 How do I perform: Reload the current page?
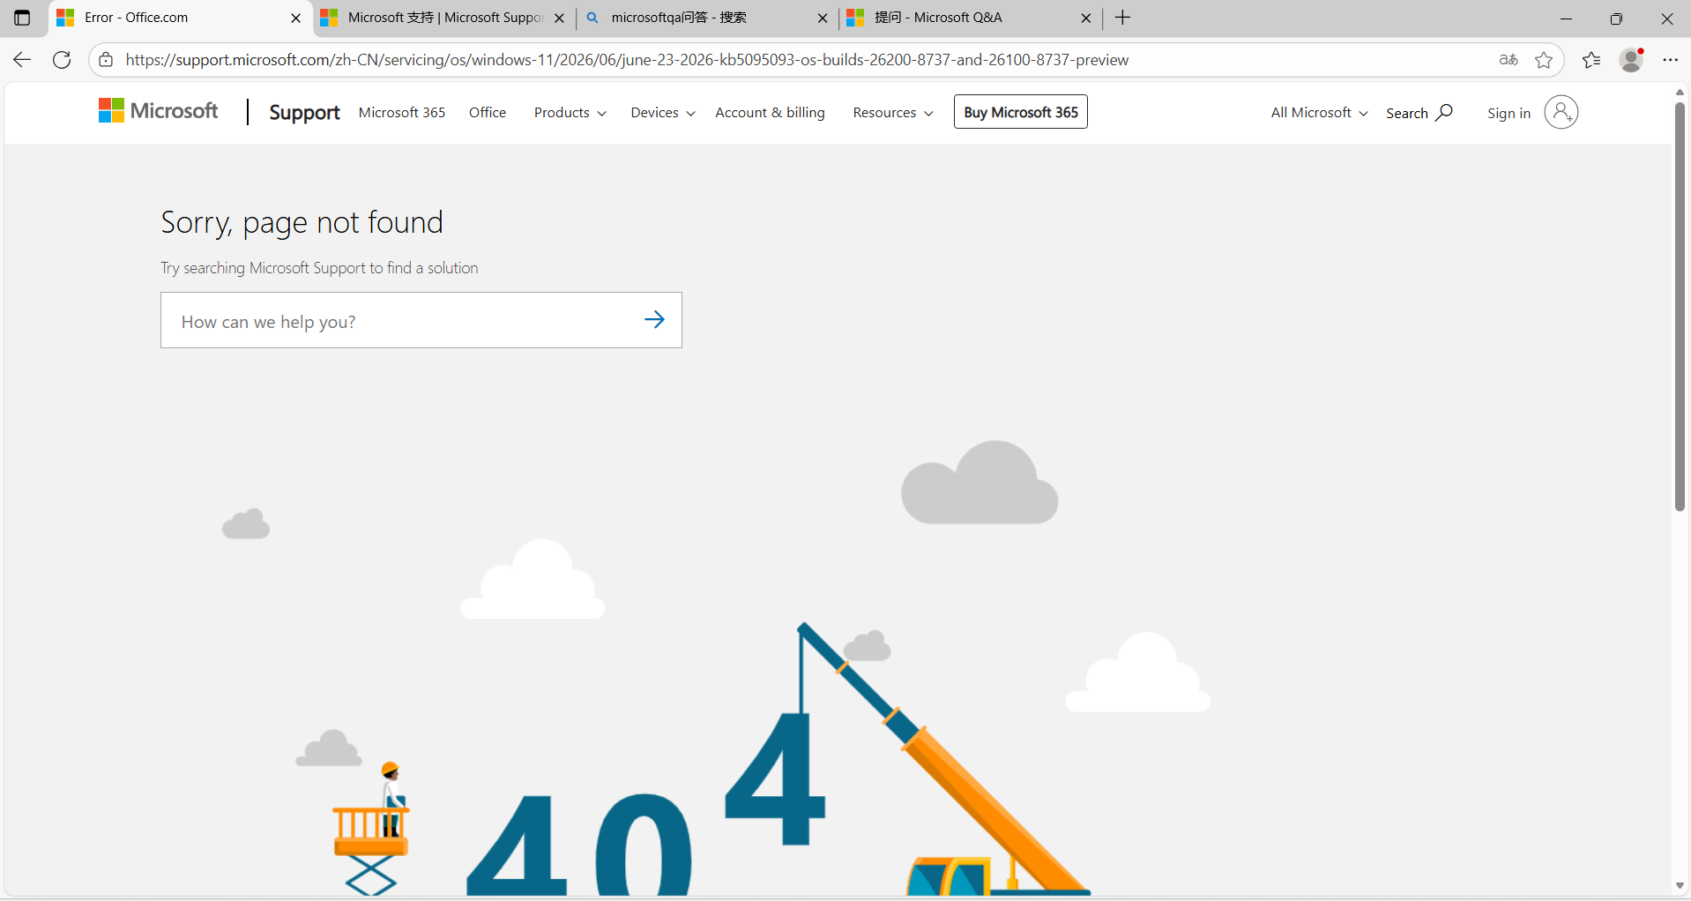(x=62, y=60)
